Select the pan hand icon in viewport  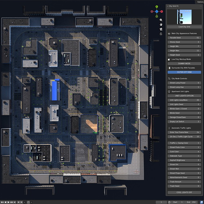(x=161, y=24)
